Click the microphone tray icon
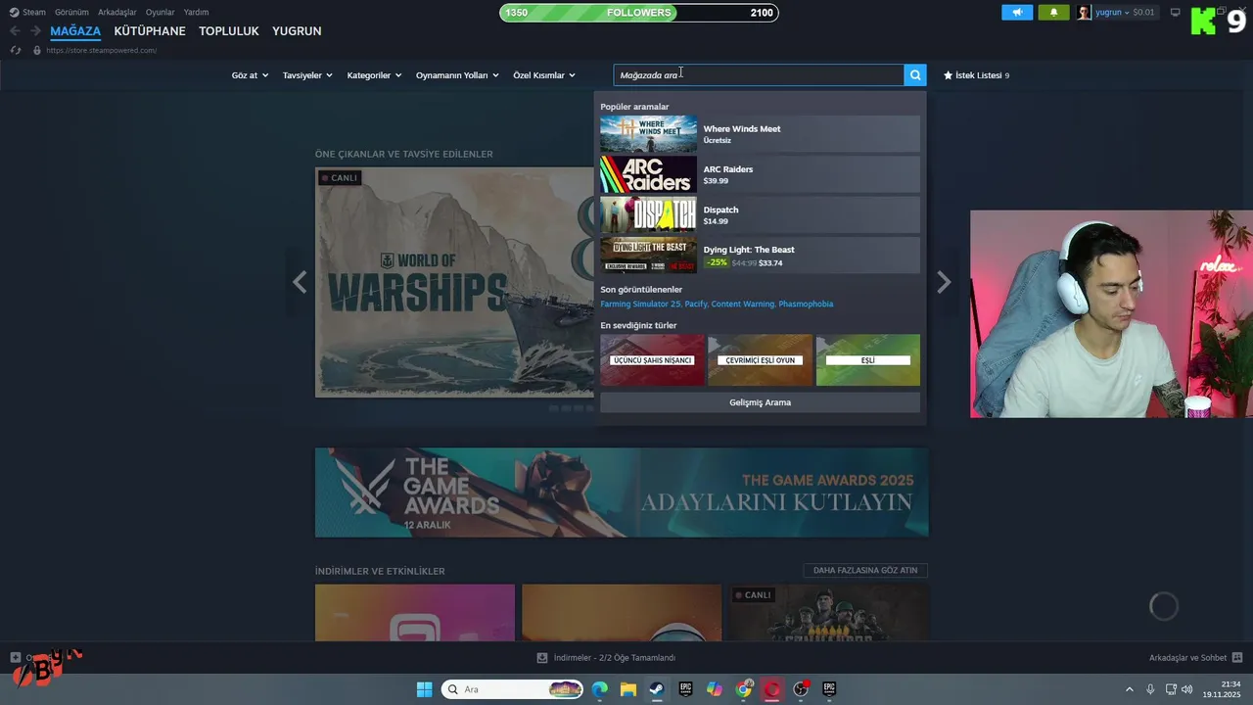Viewport: 1253px width, 705px height. [1150, 689]
